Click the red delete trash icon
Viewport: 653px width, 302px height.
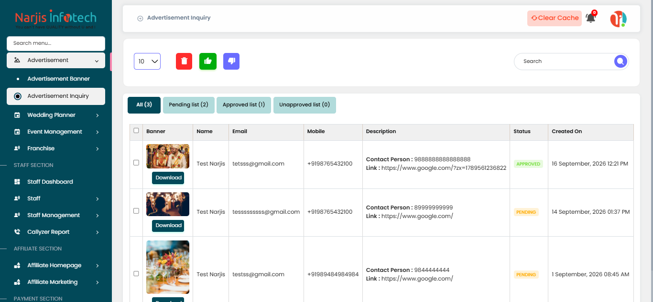pyautogui.click(x=184, y=61)
